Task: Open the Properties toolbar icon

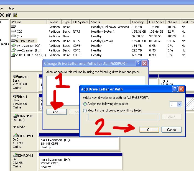Action: click(x=8, y=15)
